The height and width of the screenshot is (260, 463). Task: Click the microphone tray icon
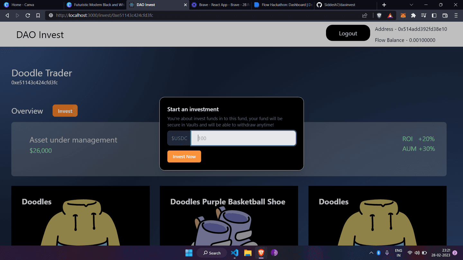point(387,253)
